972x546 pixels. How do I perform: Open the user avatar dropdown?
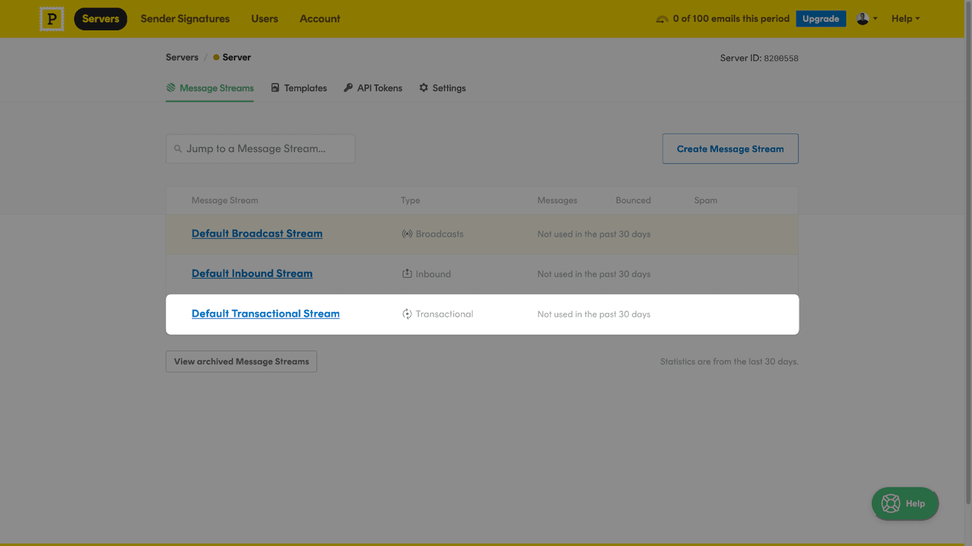coord(865,18)
